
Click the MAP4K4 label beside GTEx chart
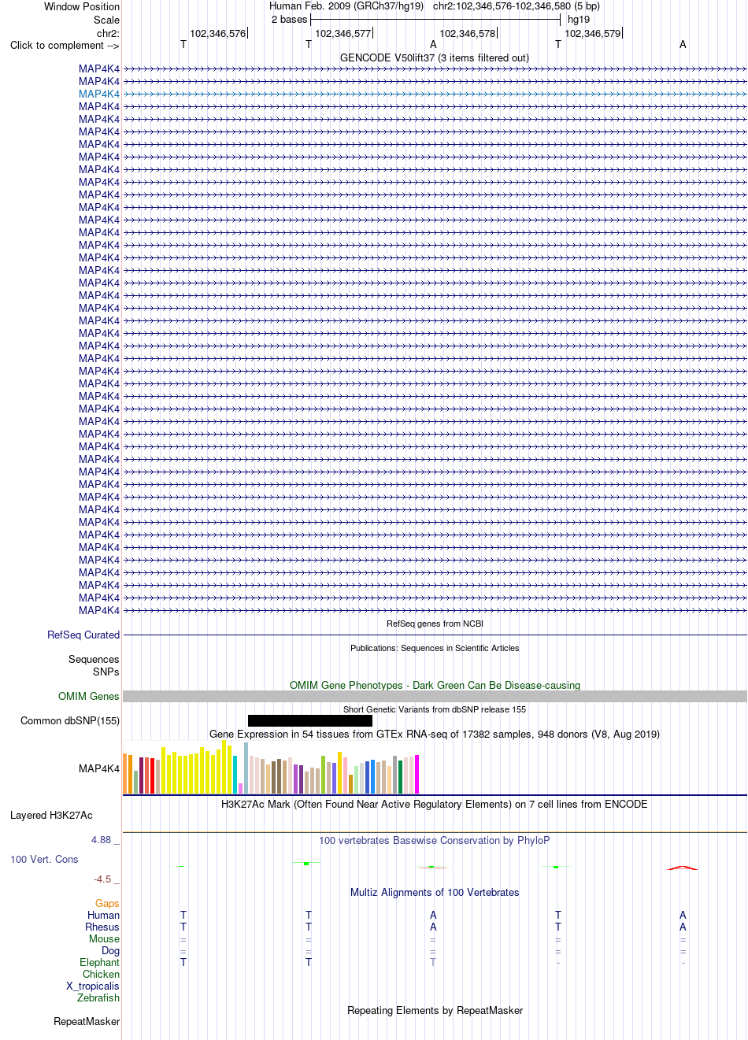pos(99,768)
